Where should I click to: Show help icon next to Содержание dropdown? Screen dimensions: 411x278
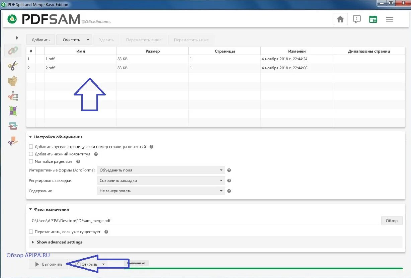229,191
